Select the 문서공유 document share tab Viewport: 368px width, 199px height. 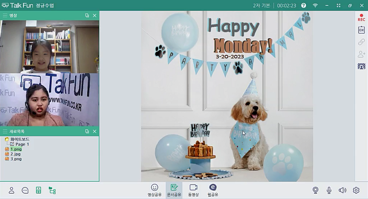pos(174,190)
